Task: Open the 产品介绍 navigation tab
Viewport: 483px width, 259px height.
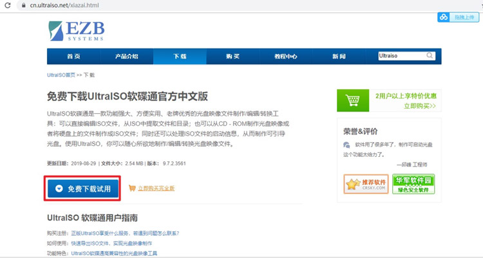Action: (127, 56)
